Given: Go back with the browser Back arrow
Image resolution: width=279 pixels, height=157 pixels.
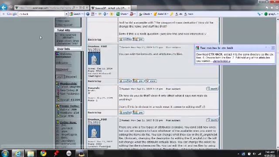Looking at the screenshot, I should [4, 7].
